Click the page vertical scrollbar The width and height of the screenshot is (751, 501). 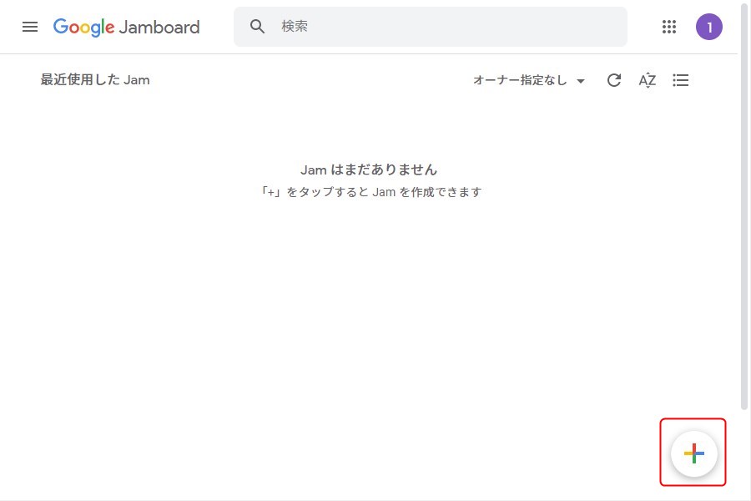tap(744, 206)
